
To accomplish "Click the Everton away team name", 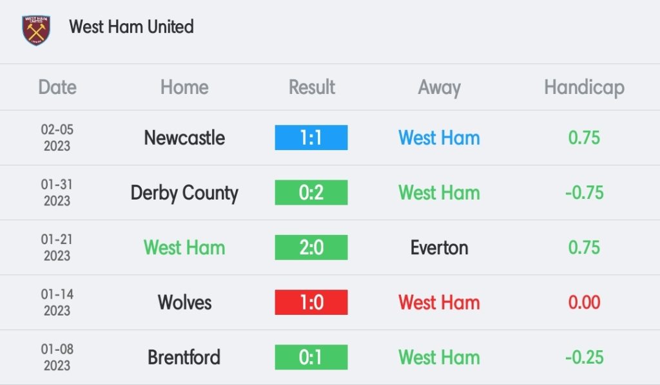I will coord(439,248).
